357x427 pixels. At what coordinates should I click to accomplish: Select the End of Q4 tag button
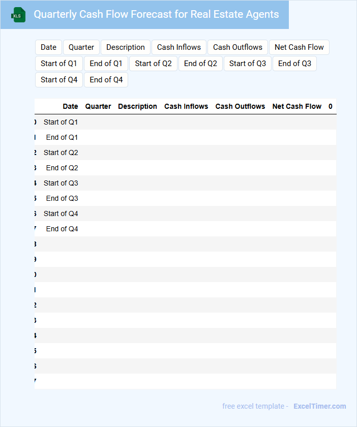tap(106, 80)
